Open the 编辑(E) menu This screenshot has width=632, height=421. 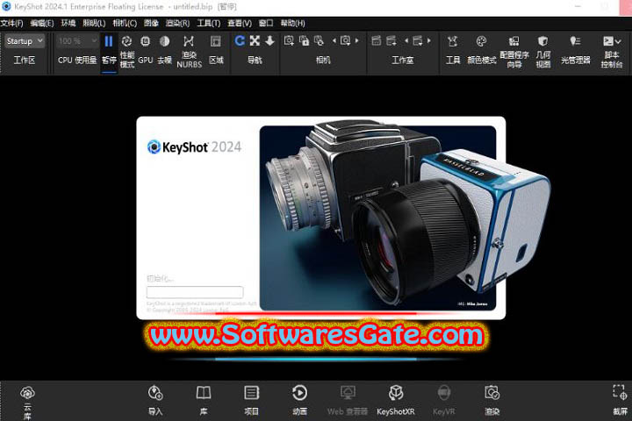click(42, 24)
